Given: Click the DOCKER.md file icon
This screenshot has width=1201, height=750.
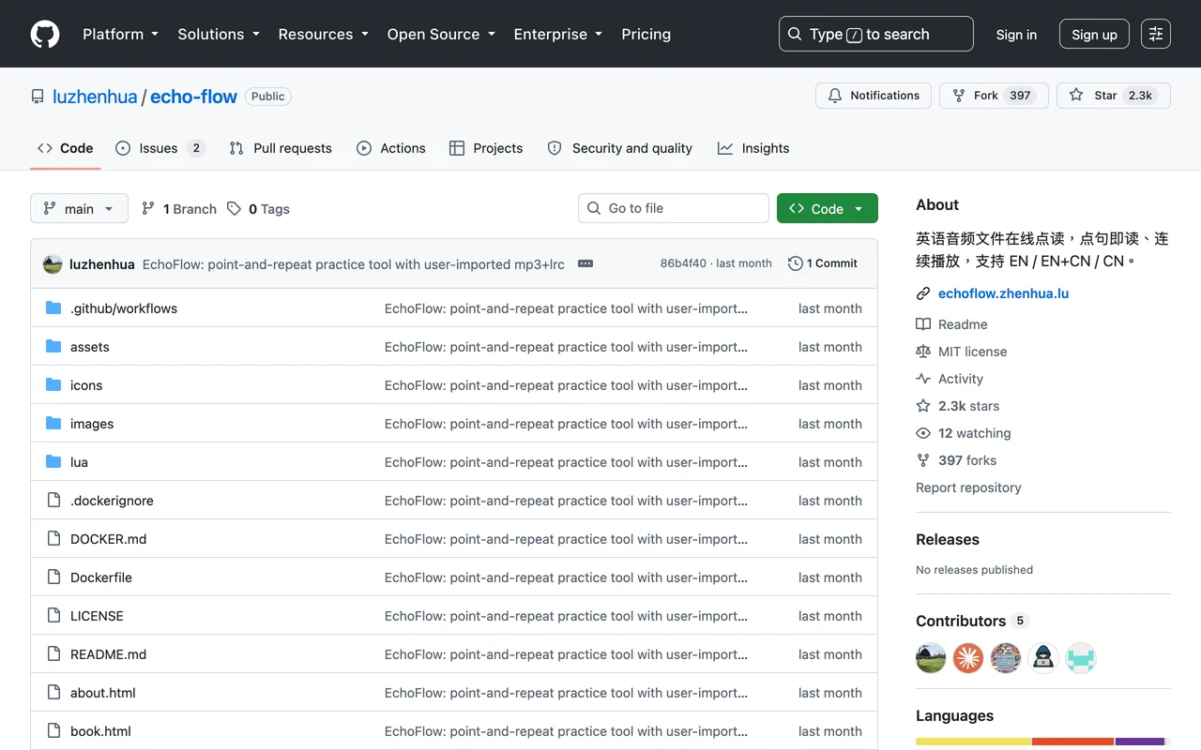Looking at the screenshot, I should pyautogui.click(x=53, y=539).
